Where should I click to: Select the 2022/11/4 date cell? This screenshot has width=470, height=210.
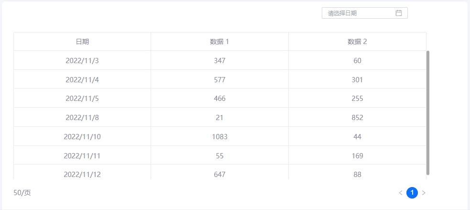pyautogui.click(x=82, y=80)
